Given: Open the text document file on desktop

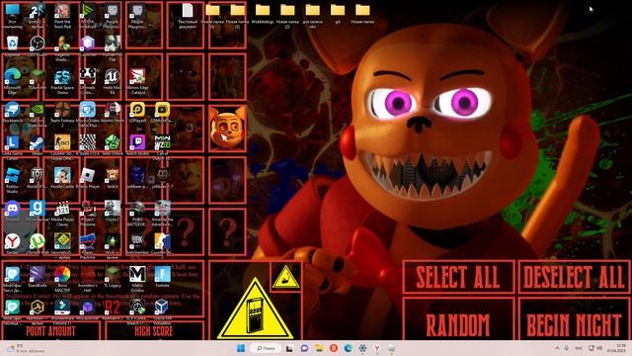Looking at the screenshot, I should pyautogui.click(x=188, y=11).
